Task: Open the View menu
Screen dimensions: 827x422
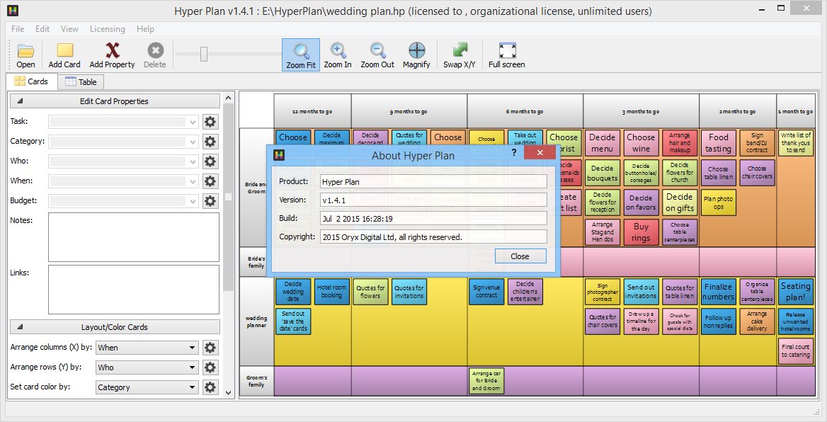Action: 69,29
